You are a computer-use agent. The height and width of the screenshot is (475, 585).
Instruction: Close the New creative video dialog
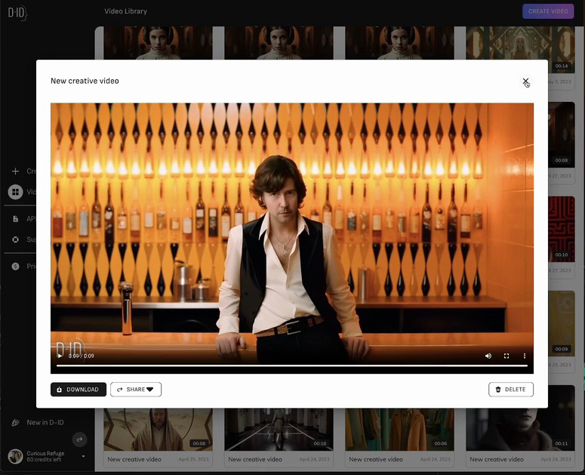525,81
